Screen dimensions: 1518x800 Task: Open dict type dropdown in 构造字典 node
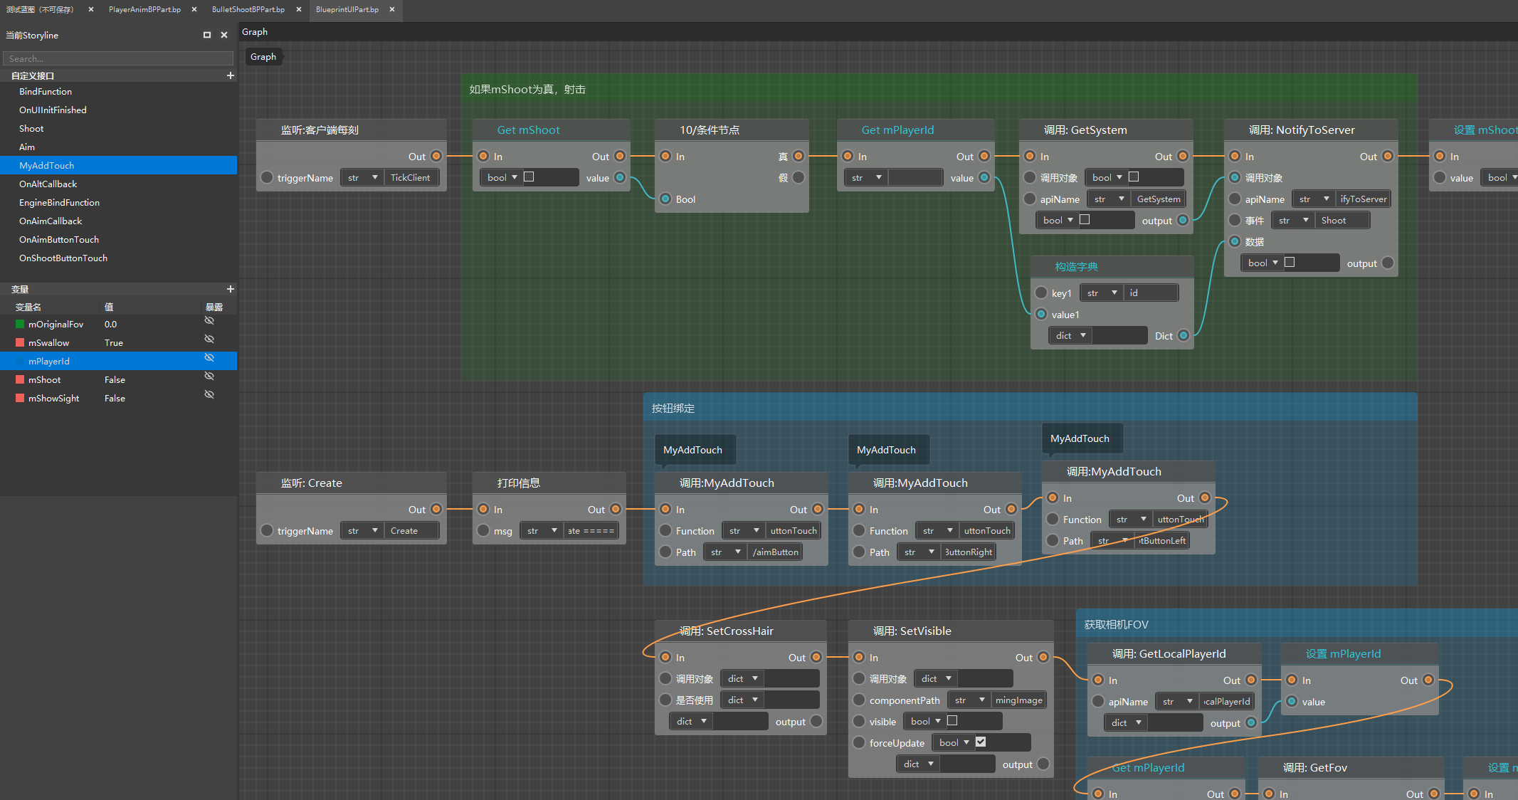(1071, 336)
